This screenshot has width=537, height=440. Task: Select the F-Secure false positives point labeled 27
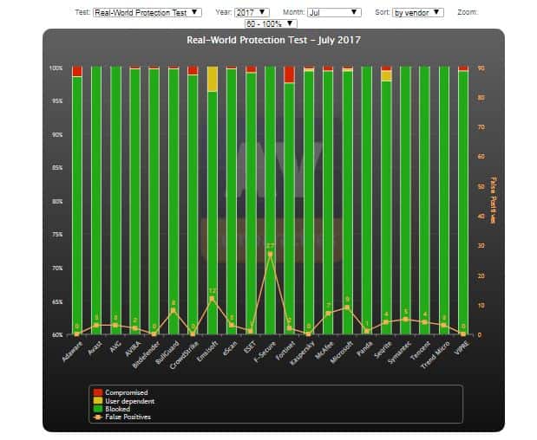270,255
